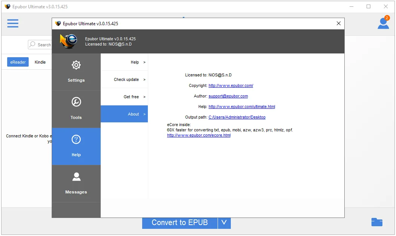The height and width of the screenshot is (236, 396).
Task: Open the epubor.com/ultimate.html help link
Action: 242,107
